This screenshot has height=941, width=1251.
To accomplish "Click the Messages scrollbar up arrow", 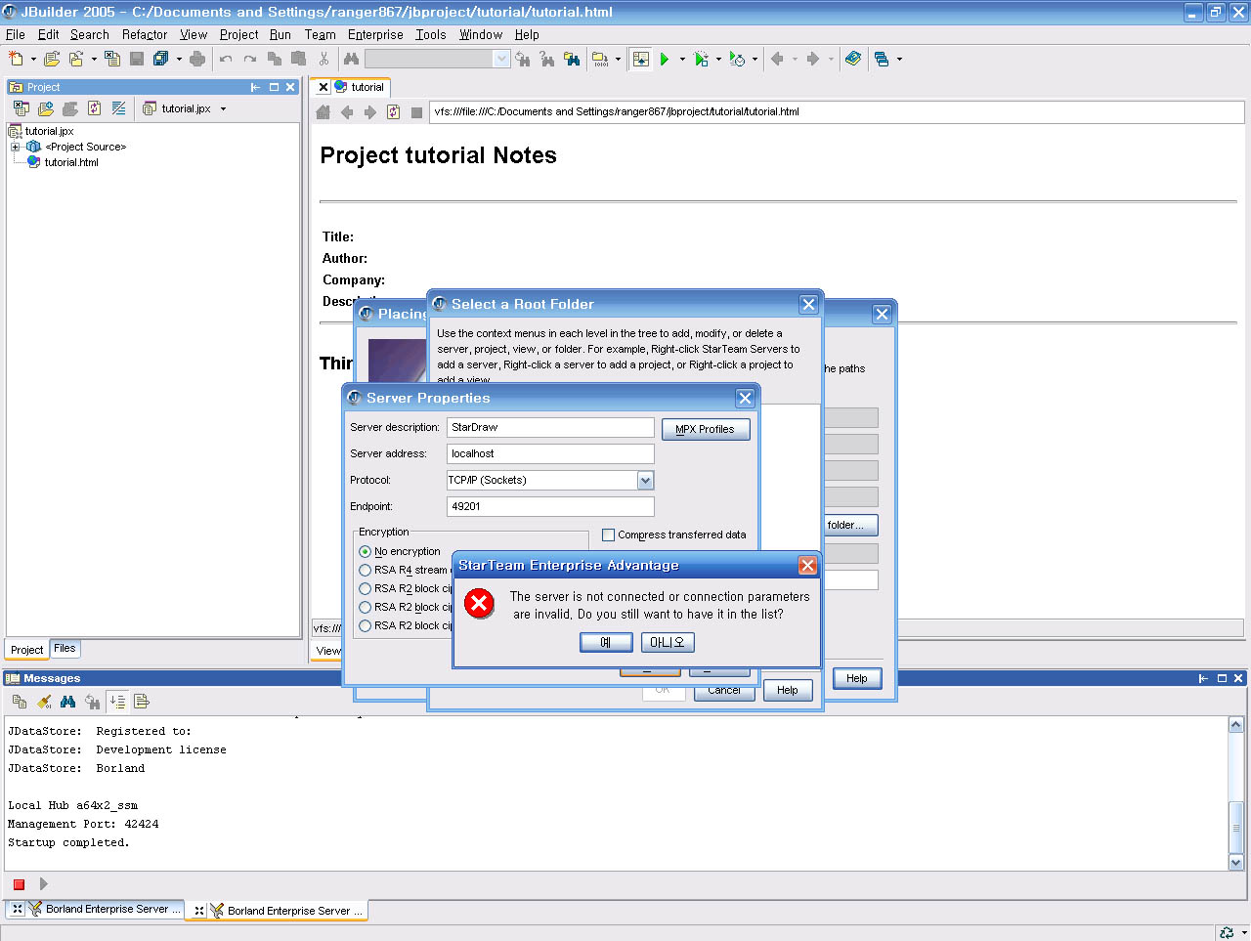I will pos(1236,725).
